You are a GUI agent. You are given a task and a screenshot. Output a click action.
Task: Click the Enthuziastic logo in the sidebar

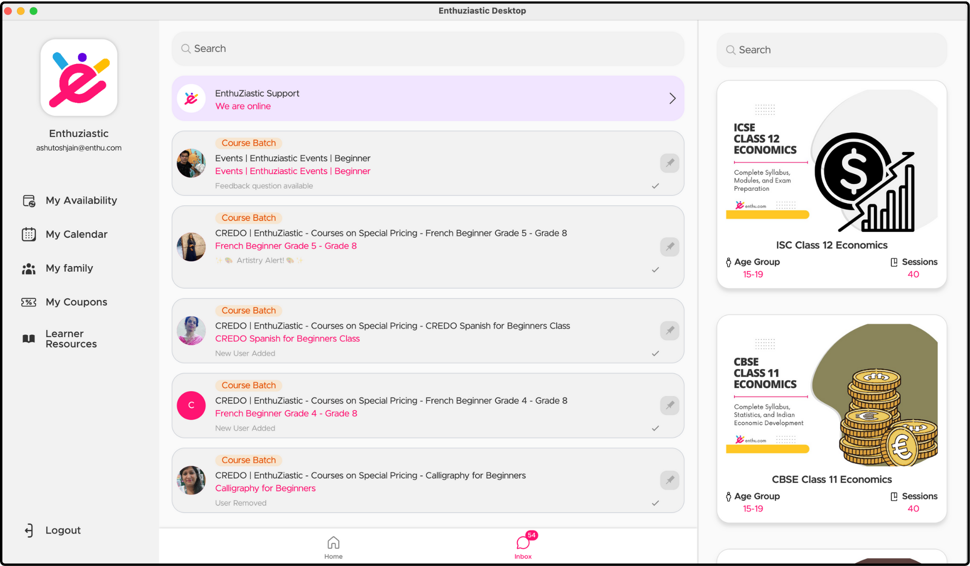[79, 77]
